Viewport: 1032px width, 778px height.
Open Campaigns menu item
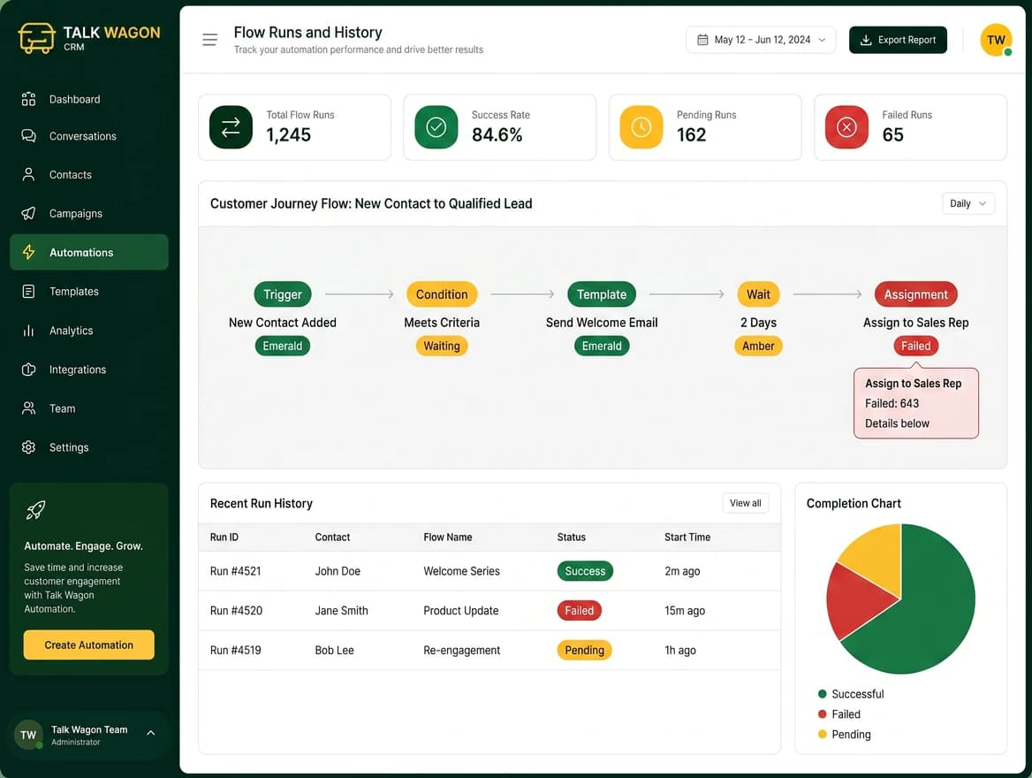tap(89, 213)
